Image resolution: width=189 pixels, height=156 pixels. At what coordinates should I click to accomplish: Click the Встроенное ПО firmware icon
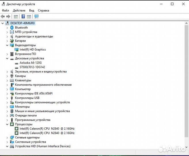coord(12,54)
